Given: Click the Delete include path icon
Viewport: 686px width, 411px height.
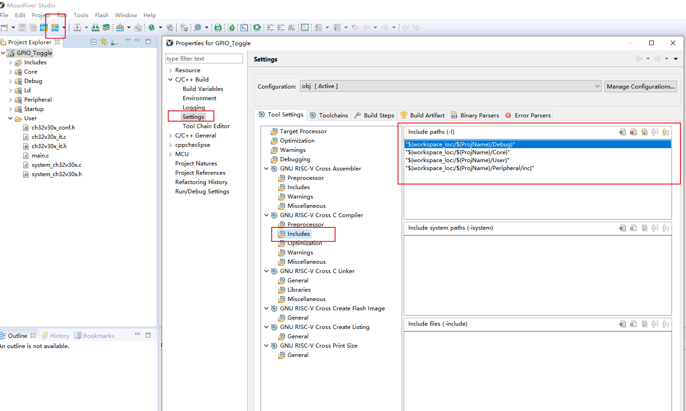Looking at the screenshot, I should [633, 132].
